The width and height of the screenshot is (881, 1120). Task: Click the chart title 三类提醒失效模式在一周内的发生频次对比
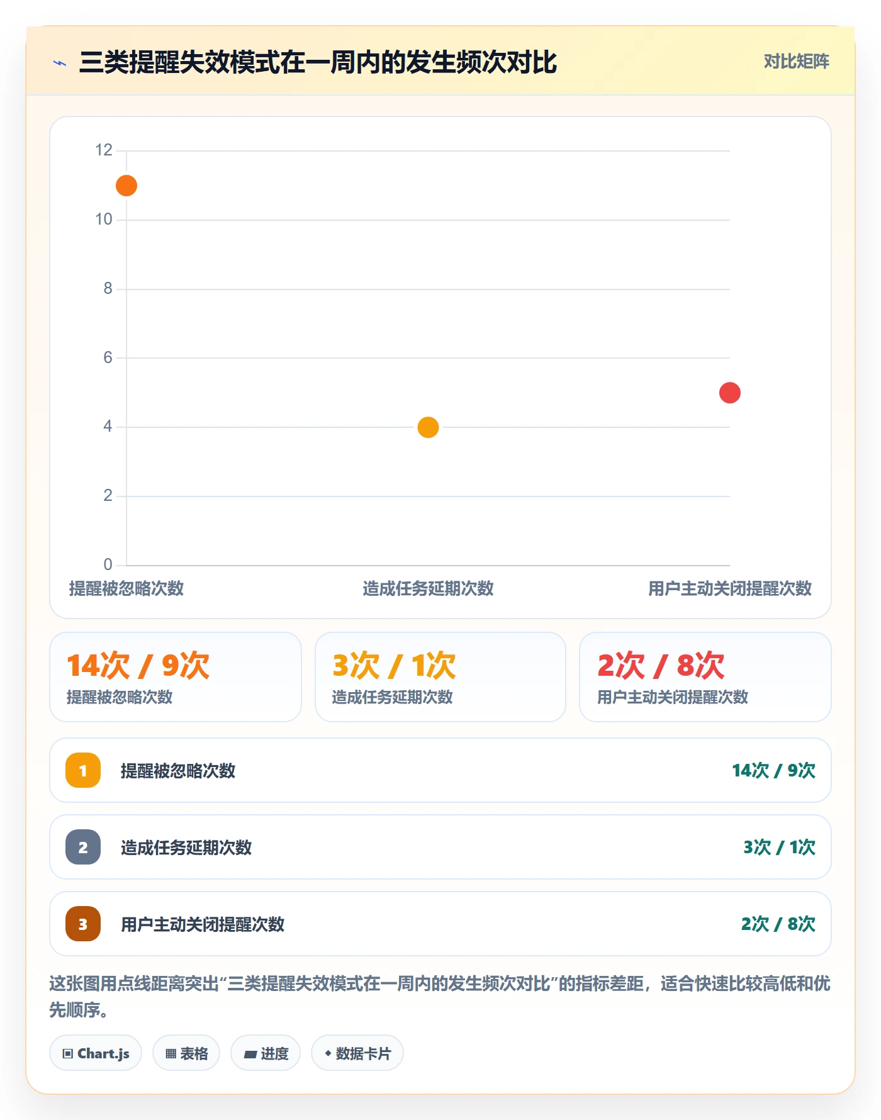pyautogui.click(x=318, y=62)
